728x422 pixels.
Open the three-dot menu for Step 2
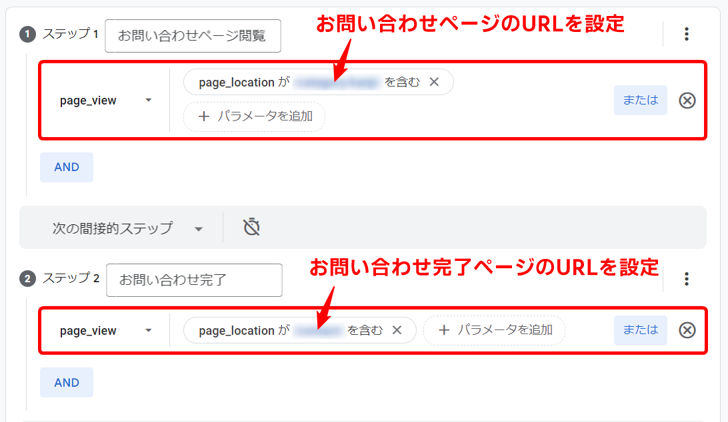pyautogui.click(x=687, y=280)
